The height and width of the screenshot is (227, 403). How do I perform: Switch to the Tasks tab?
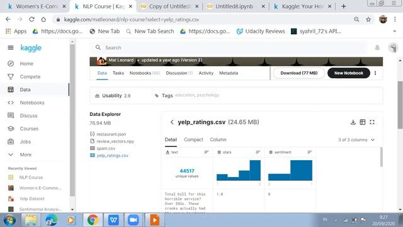coord(118,73)
